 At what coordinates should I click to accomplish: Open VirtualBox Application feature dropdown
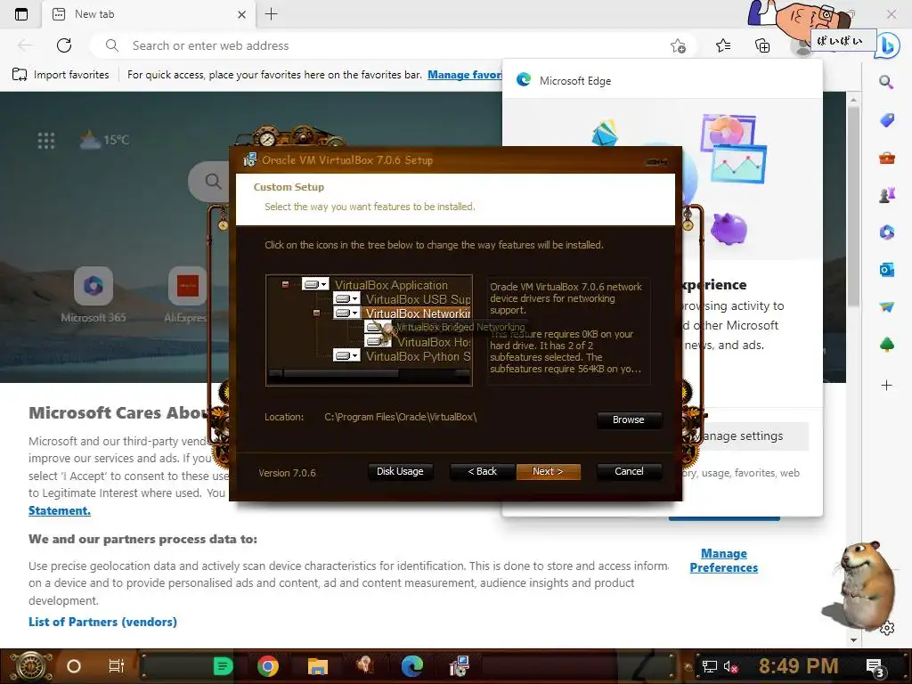315,284
